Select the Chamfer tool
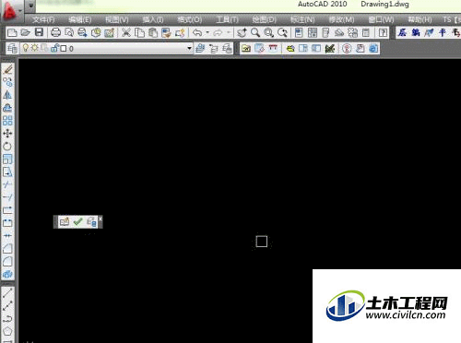The height and width of the screenshot is (343, 461). coord(8,249)
